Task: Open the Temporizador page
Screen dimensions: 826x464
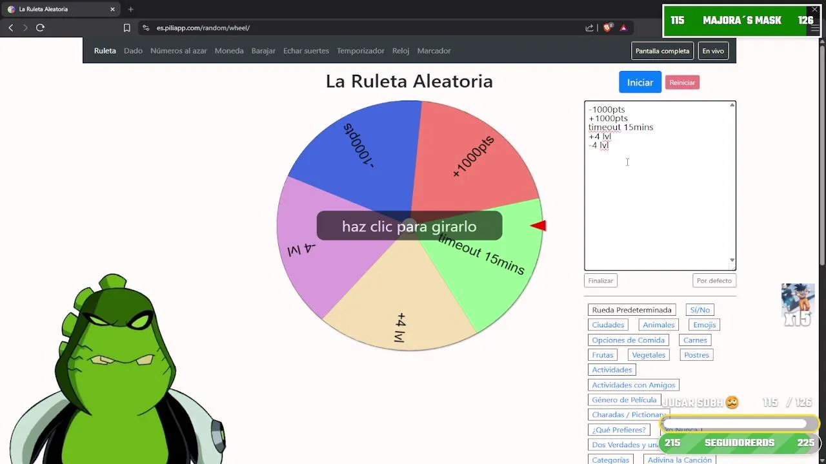Action: (361, 50)
